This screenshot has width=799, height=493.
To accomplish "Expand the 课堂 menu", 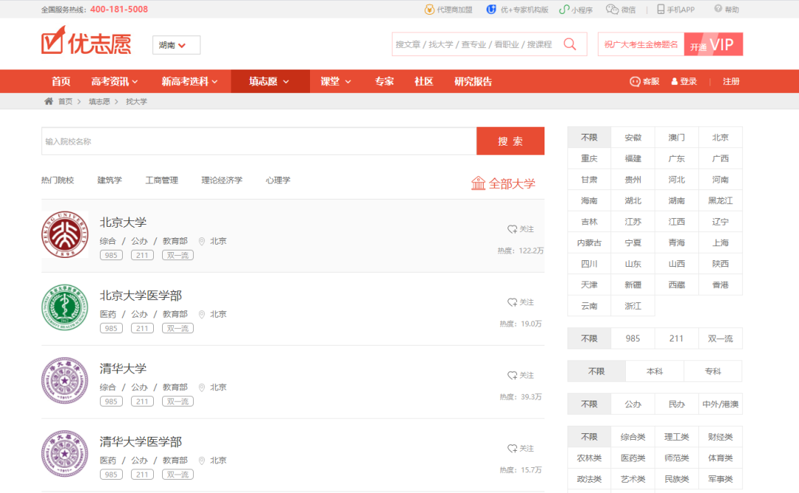I will point(335,81).
